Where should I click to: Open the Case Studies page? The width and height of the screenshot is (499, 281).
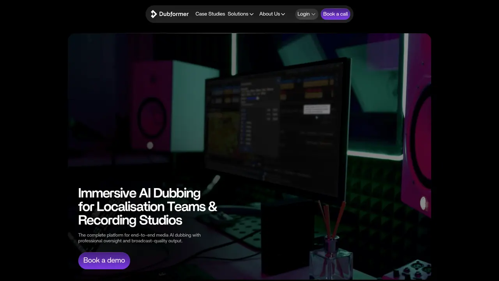[x=210, y=14]
